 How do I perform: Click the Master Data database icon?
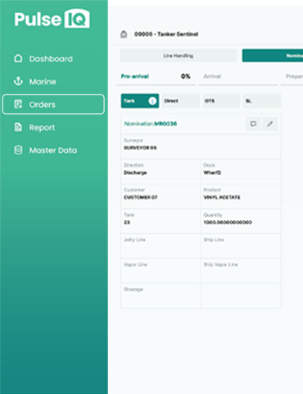pyautogui.click(x=18, y=150)
